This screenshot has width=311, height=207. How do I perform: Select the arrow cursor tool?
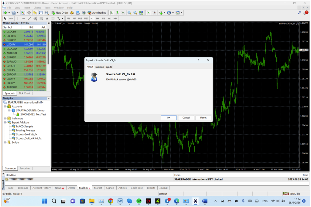(5, 19)
